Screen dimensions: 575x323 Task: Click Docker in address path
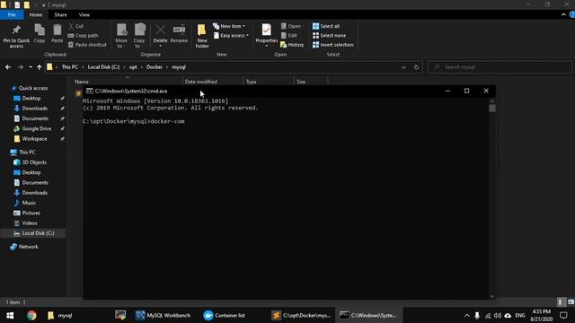pyautogui.click(x=155, y=67)
